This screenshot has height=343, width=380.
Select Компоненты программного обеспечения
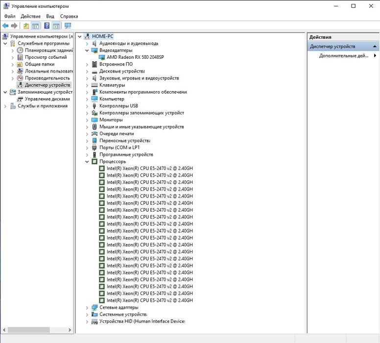pos(143,92)
